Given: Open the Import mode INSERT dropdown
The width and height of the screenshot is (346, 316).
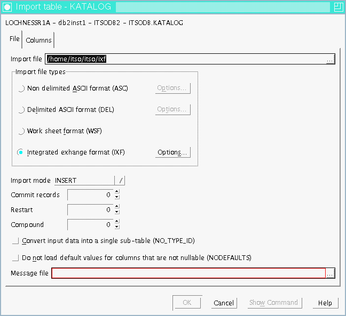Looking at the screenshot, I should 121,181.
